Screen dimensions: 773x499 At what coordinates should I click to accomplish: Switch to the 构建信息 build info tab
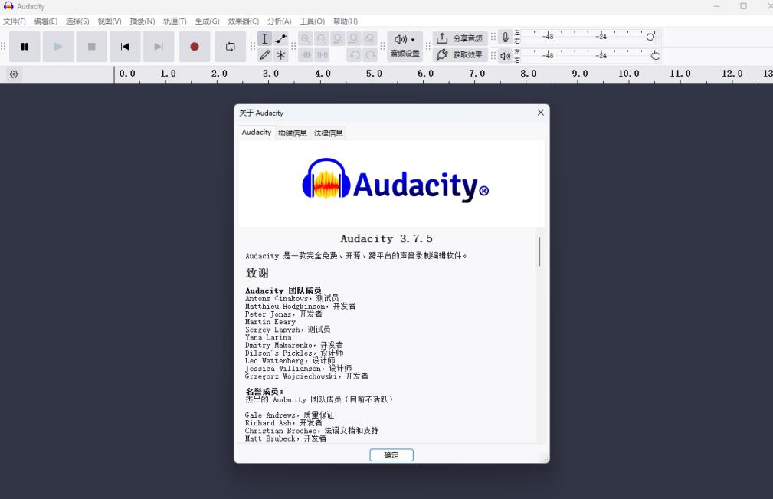pos(293,133)
